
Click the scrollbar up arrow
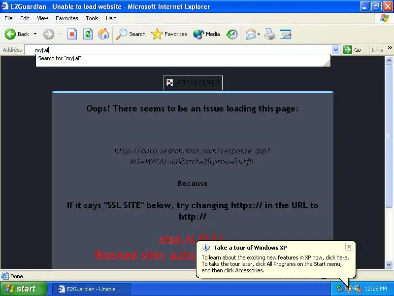[389, 60]
